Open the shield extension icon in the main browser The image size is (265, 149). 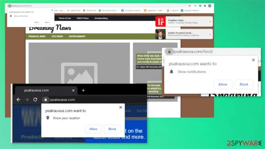pos(195,6)
